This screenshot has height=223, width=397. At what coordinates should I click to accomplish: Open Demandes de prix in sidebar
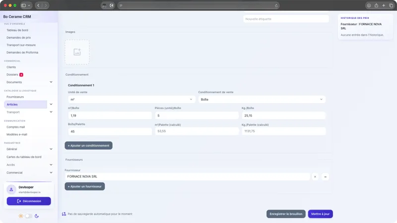click(x=18, y=38)
